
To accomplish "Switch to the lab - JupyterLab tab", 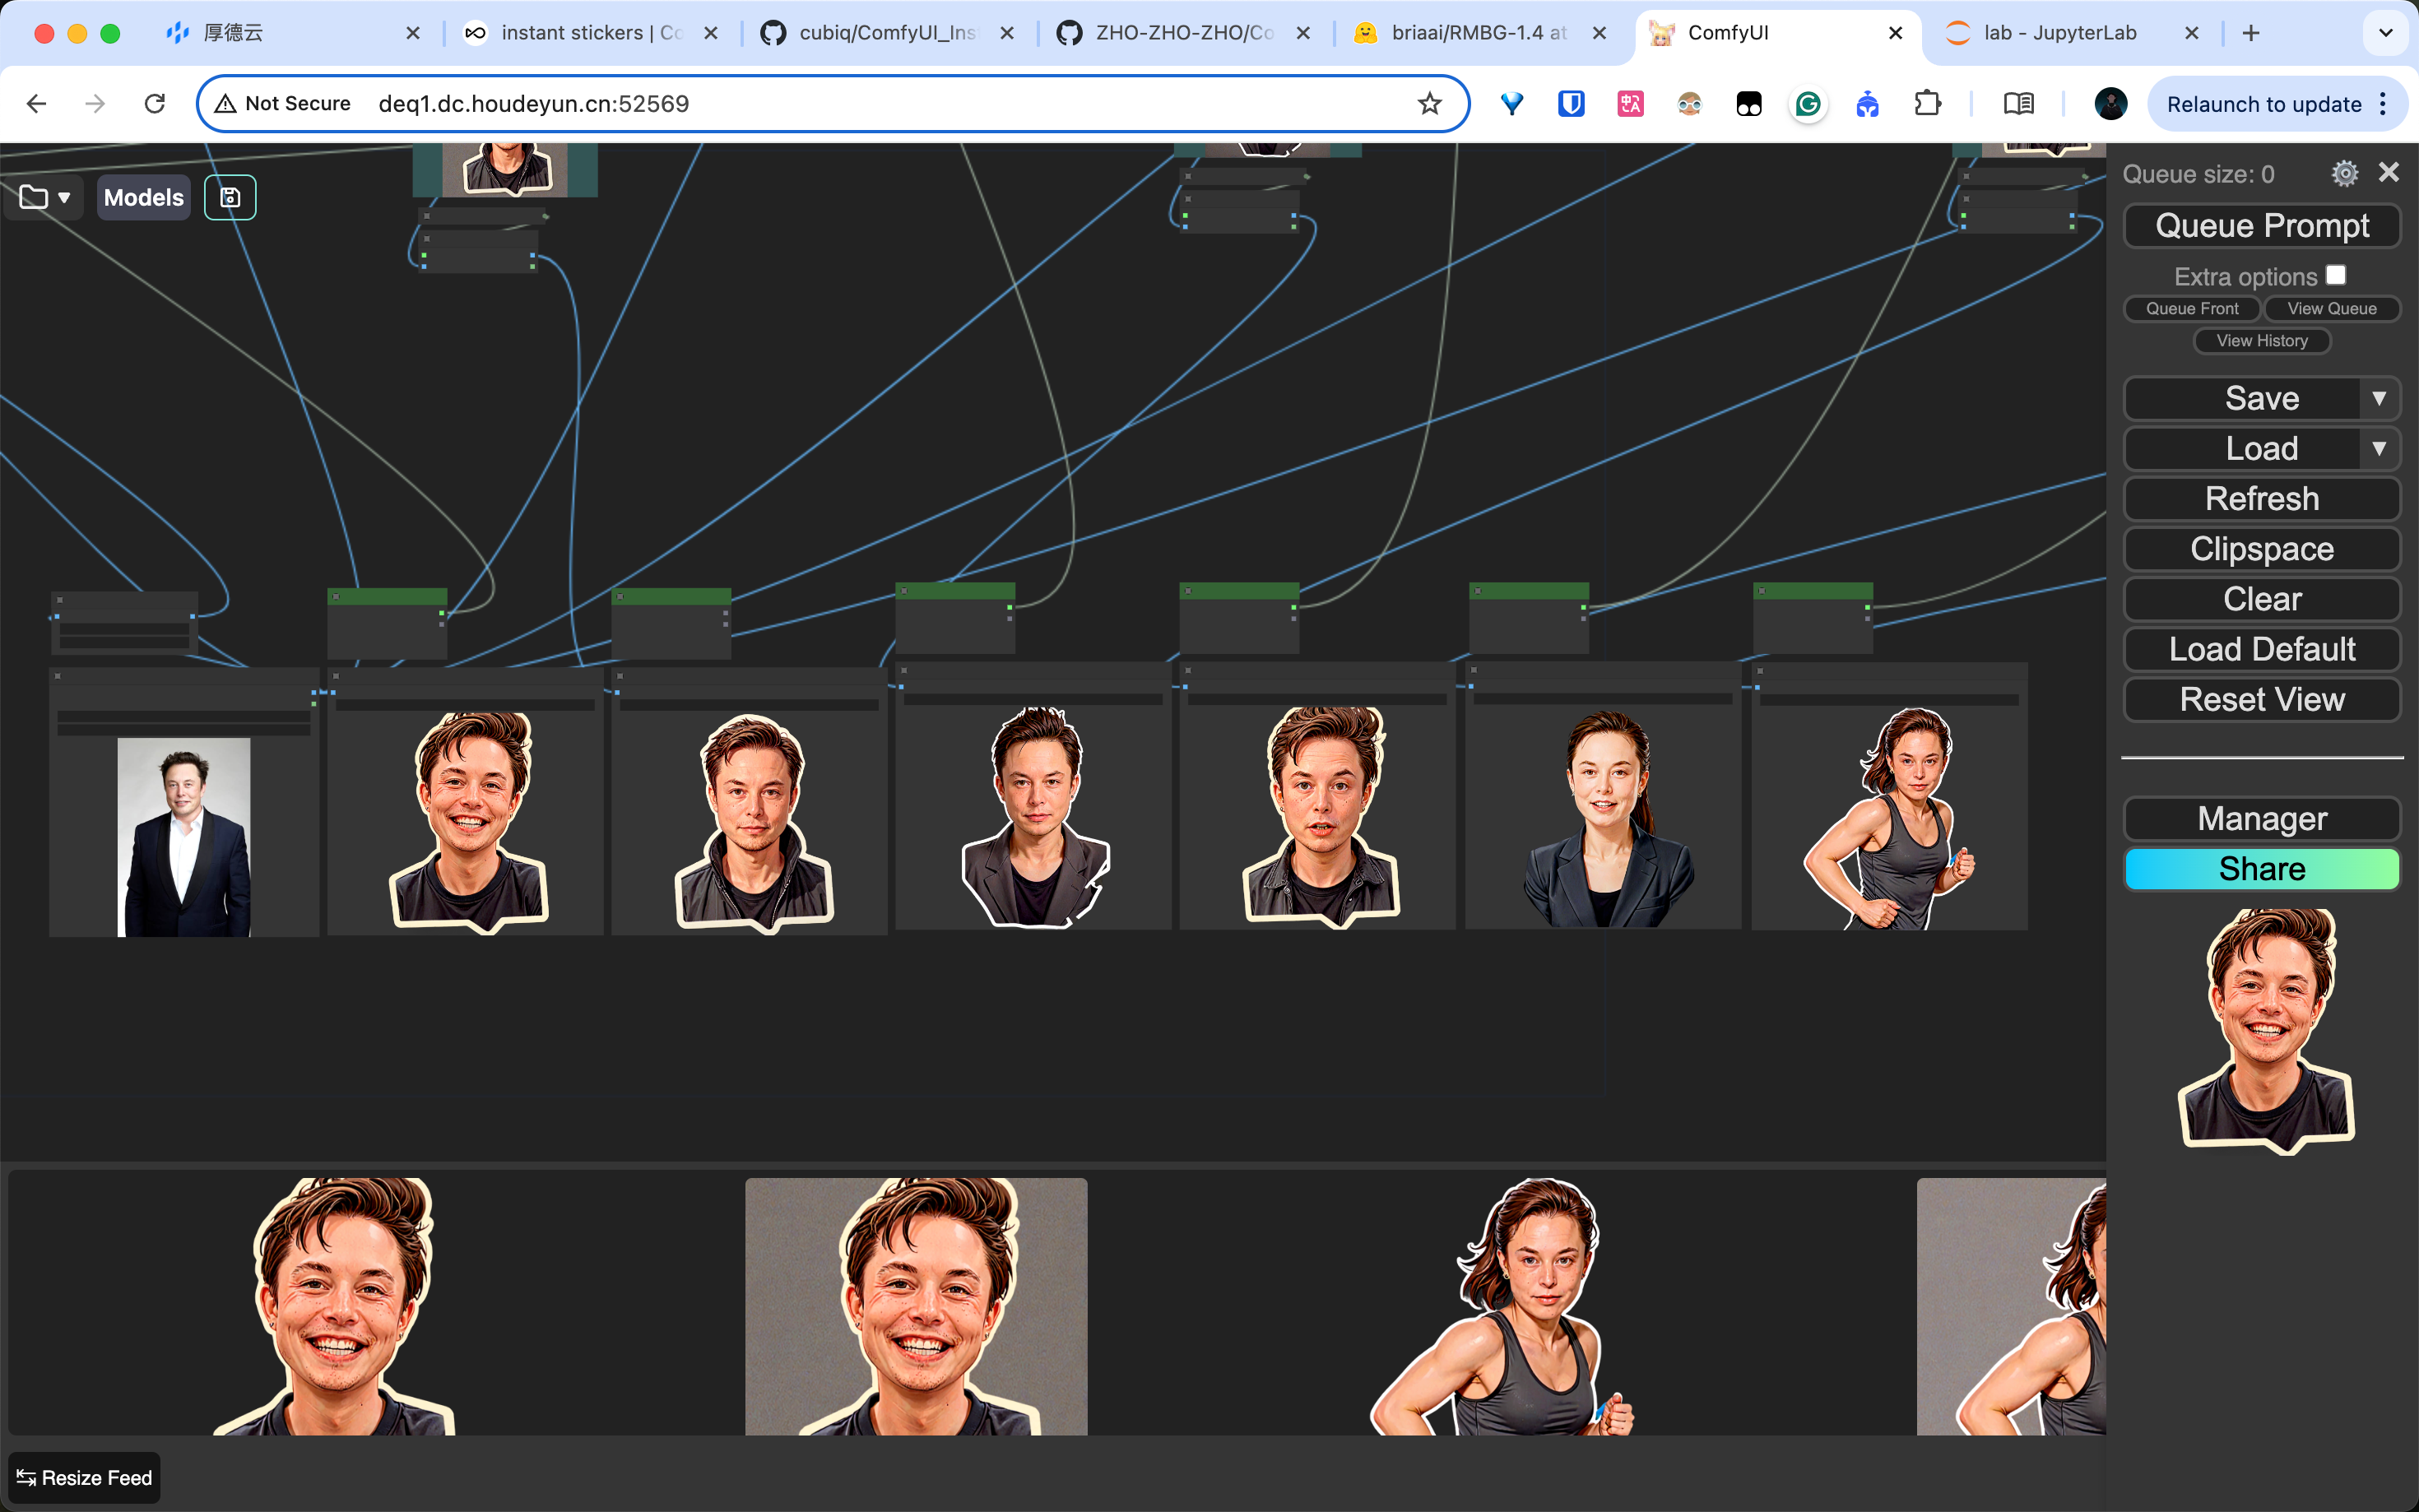I will pyautogui.click(x=2060, y=33).
